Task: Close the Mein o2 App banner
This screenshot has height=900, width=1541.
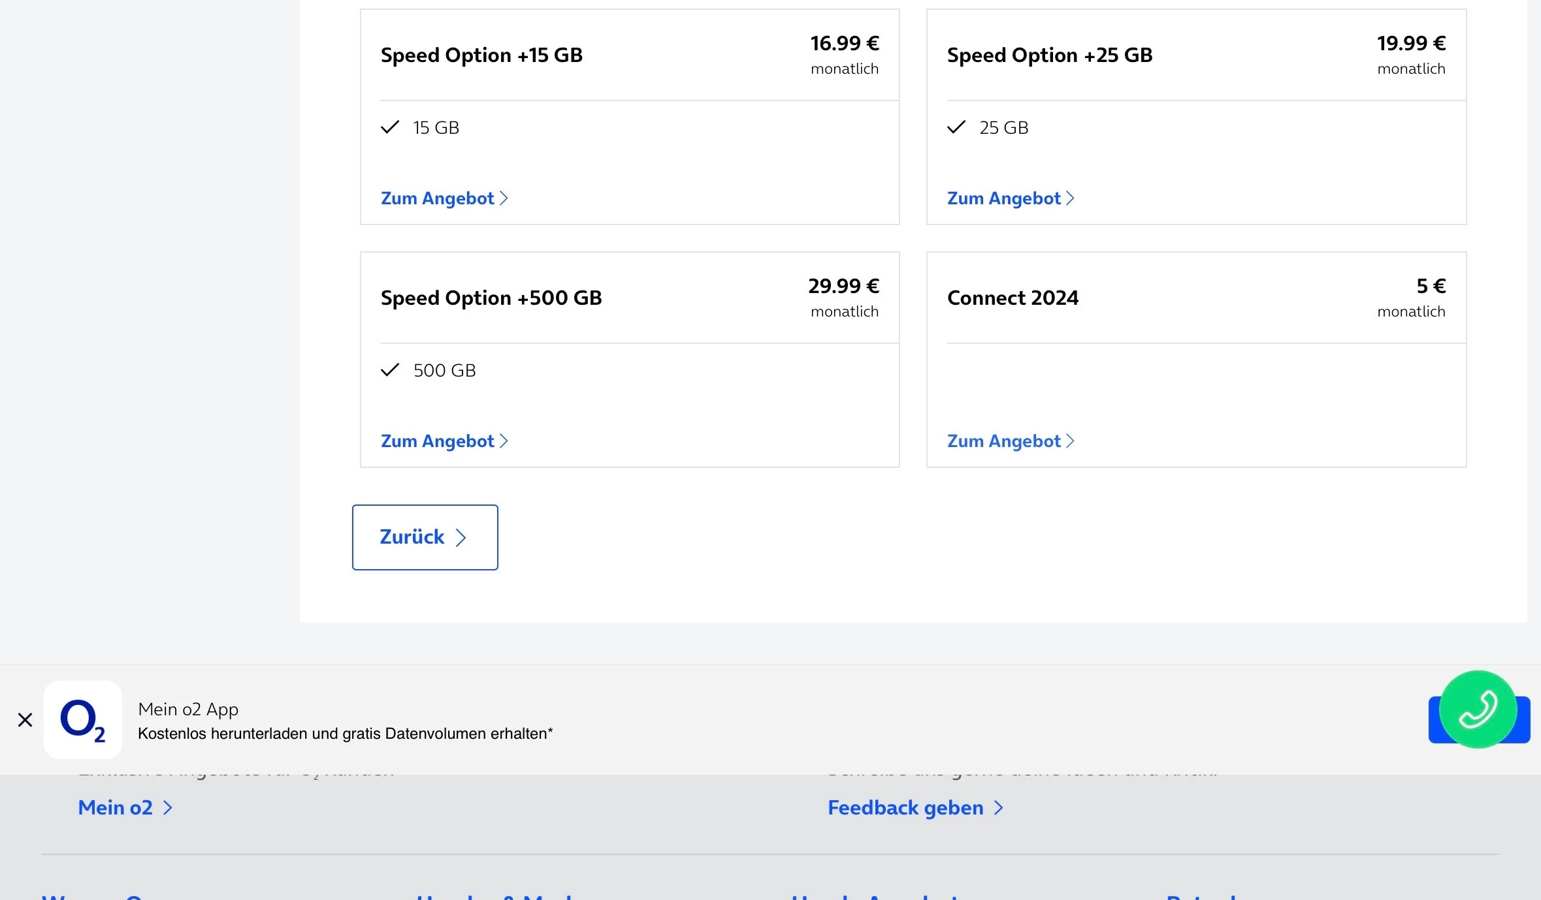Action: point(25,720)
